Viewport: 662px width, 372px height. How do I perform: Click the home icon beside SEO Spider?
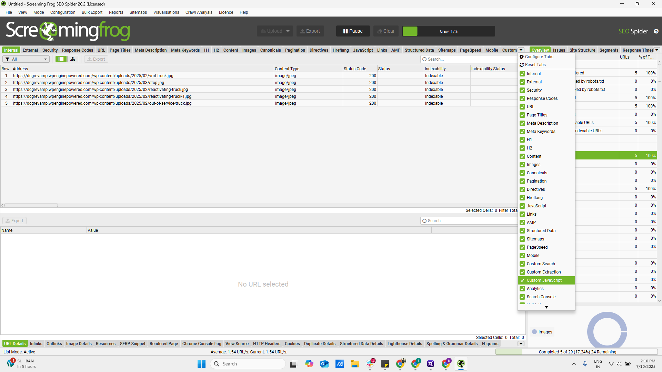[x=656, y=31]
